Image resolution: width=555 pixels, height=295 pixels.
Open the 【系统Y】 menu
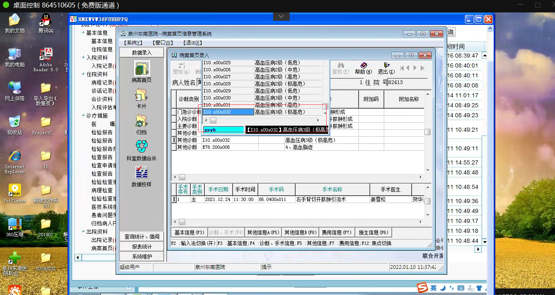click(133, 43)
